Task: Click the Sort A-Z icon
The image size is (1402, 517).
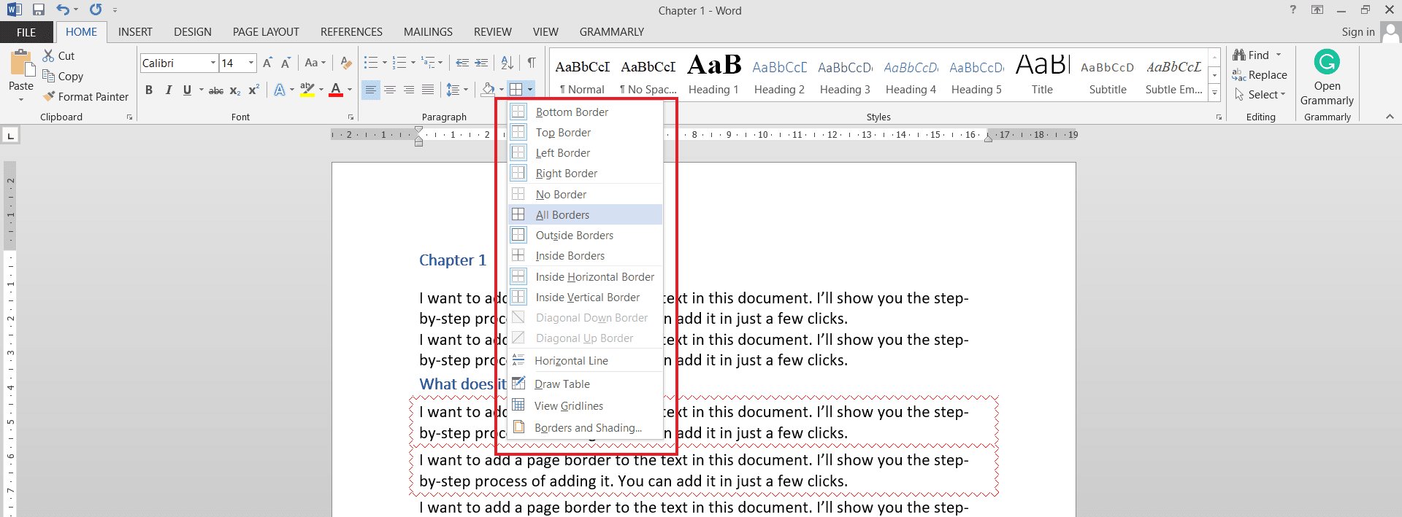Action: pyautogui.click(x=507, y=63)
